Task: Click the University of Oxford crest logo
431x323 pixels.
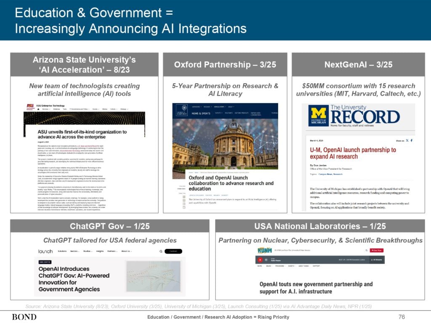Action: (x=182, y=111)
